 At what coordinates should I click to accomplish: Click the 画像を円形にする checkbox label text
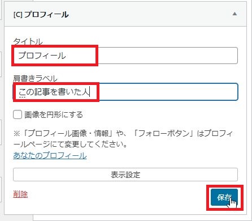pyautogui.click(x=54, y=114)
